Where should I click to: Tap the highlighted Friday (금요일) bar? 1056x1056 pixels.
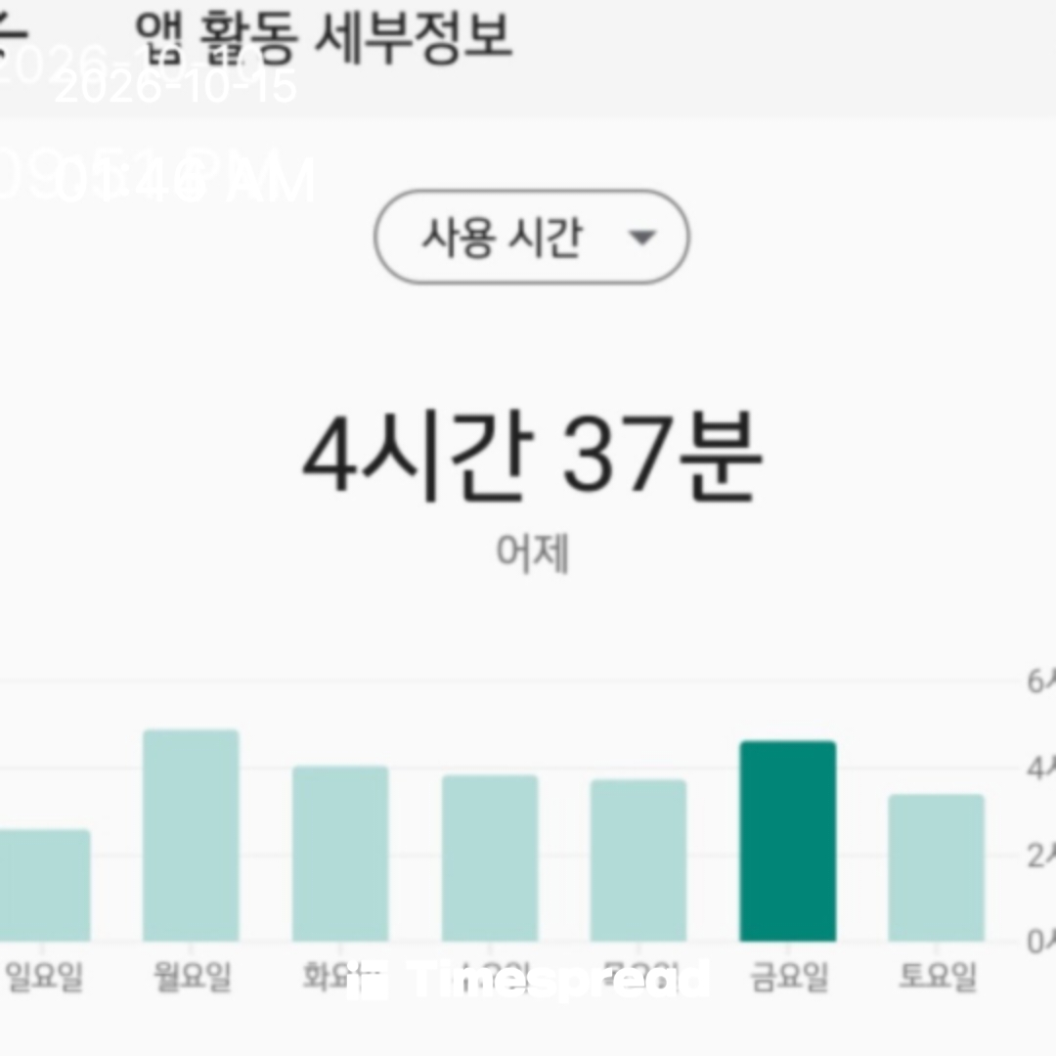[x=788, y=841]
